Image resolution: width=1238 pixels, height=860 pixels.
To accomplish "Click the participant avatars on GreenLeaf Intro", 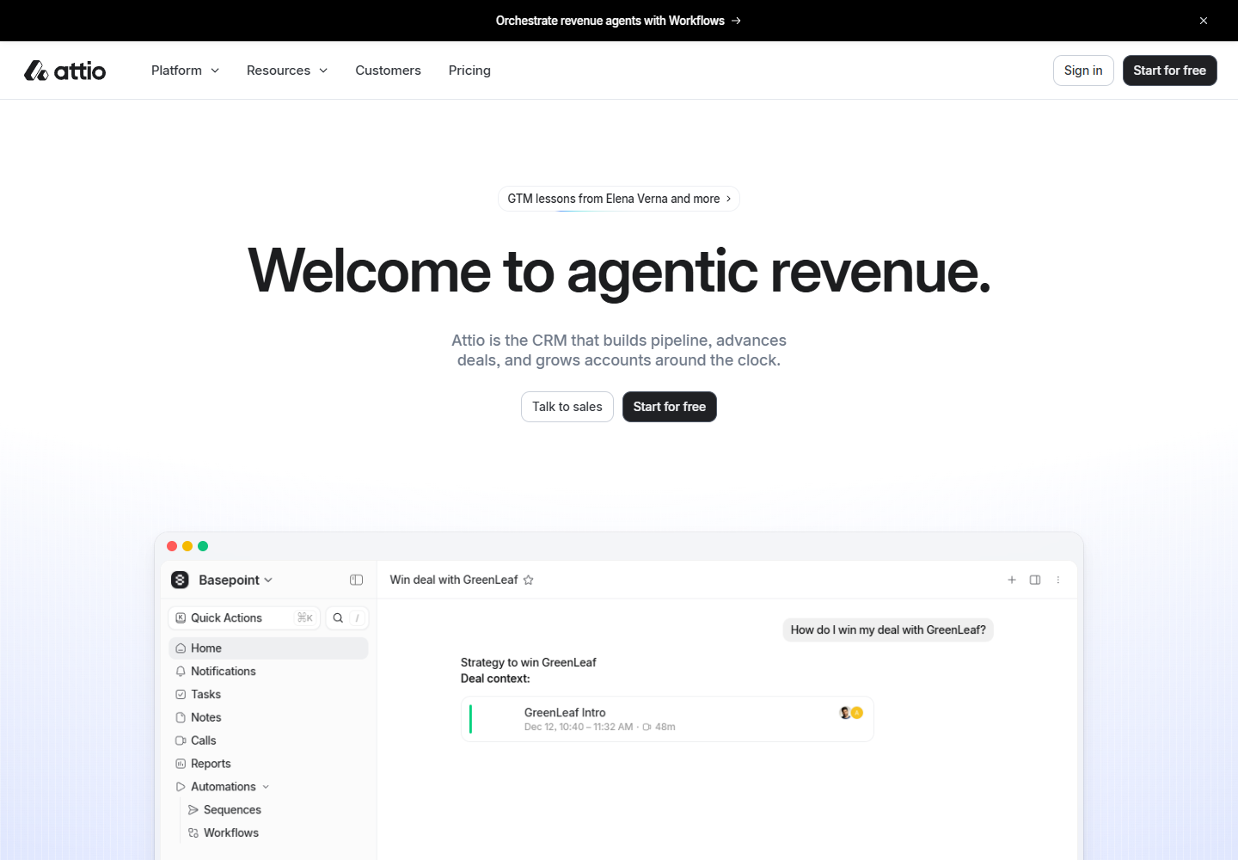I will [851, 713].
